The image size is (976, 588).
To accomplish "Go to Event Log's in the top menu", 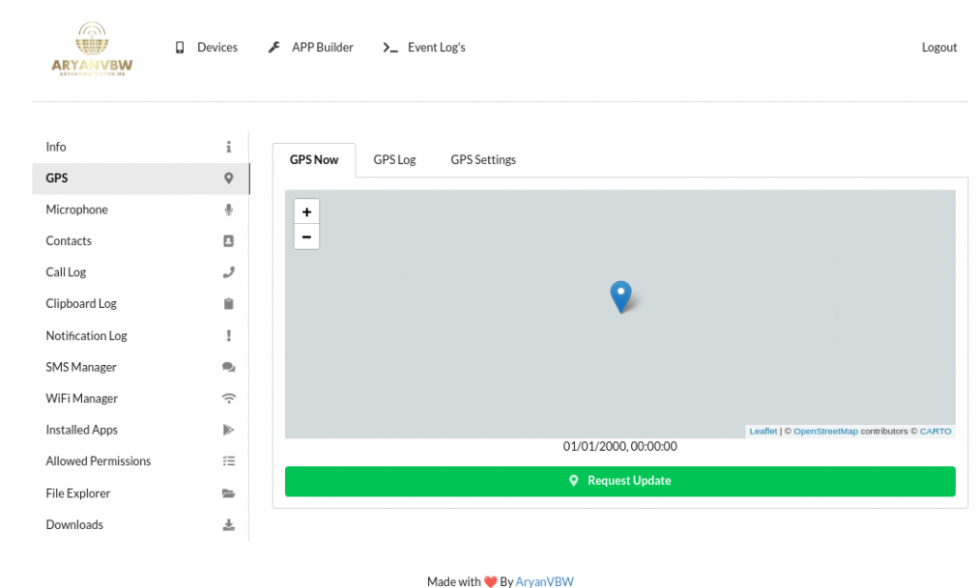I will [424, 48].
